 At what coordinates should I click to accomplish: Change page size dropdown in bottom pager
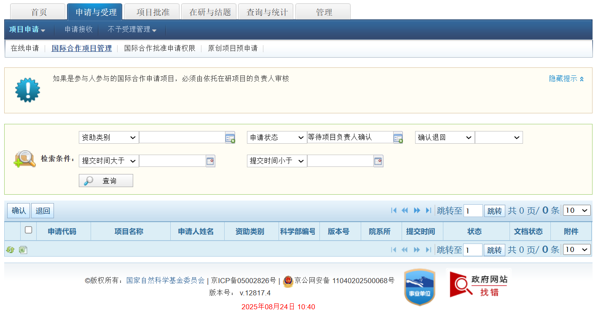point(577,250)
